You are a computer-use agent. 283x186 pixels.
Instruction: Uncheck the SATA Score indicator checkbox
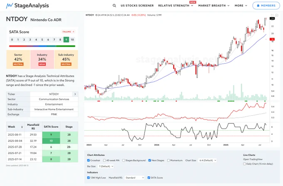point(149,178)
